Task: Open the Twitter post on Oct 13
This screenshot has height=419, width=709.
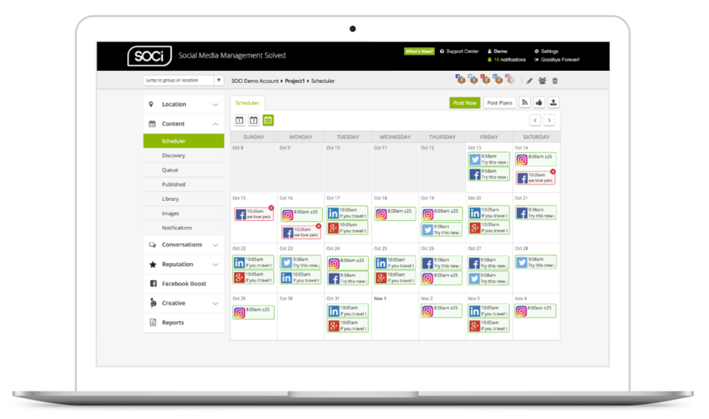Action: 488,160
